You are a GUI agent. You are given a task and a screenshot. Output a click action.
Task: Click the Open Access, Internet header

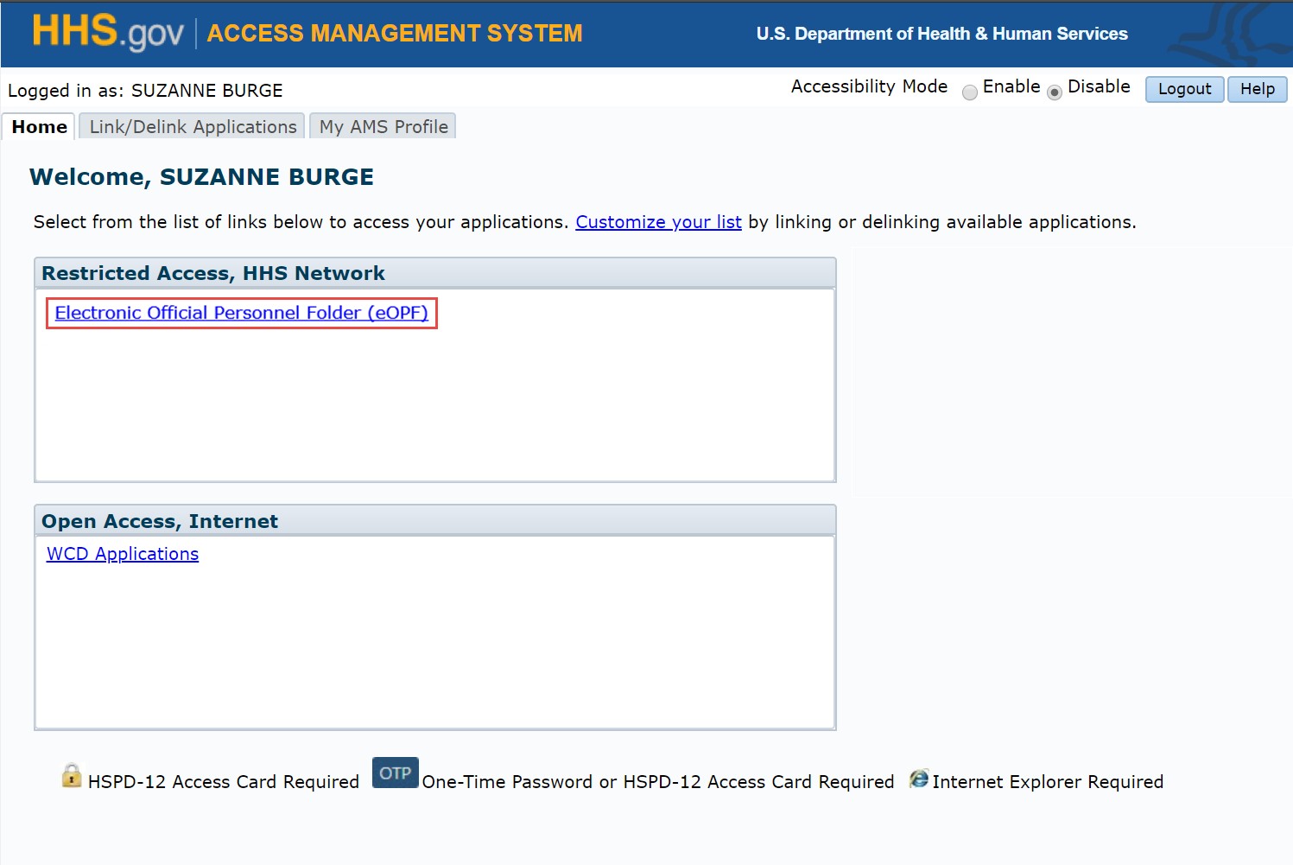point(160,520)
